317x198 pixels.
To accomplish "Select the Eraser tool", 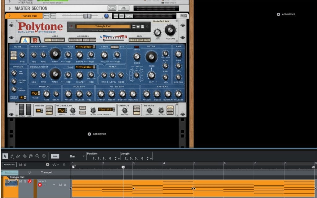I will coord(18,156).
